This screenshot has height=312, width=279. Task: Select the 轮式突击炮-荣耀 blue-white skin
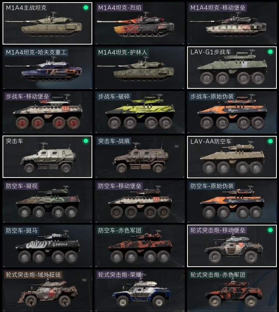(140, 290)
